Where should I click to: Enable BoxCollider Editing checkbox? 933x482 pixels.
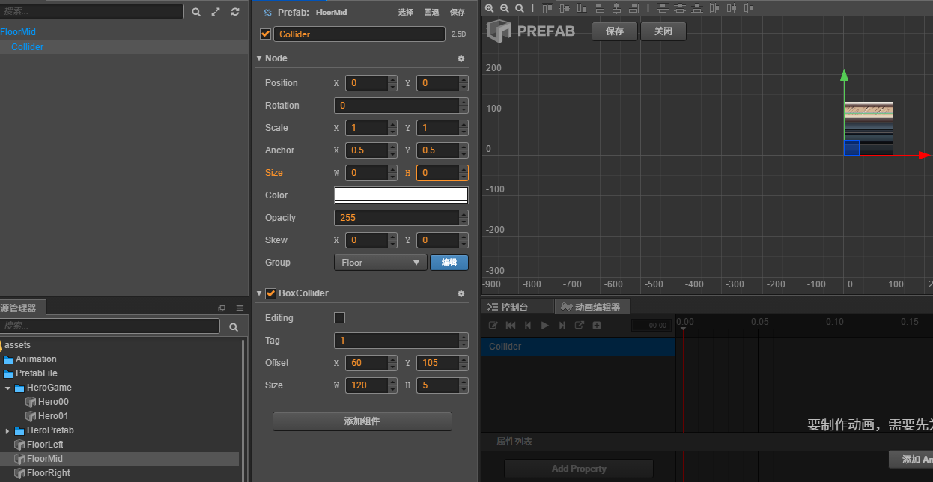point(339,318)
